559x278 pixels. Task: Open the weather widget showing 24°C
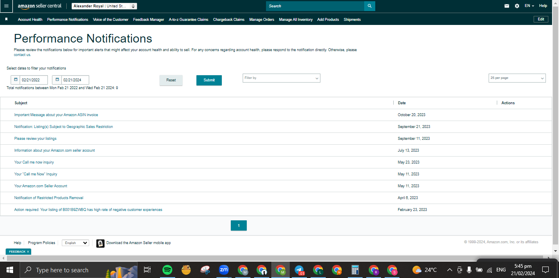coord(424,270)
